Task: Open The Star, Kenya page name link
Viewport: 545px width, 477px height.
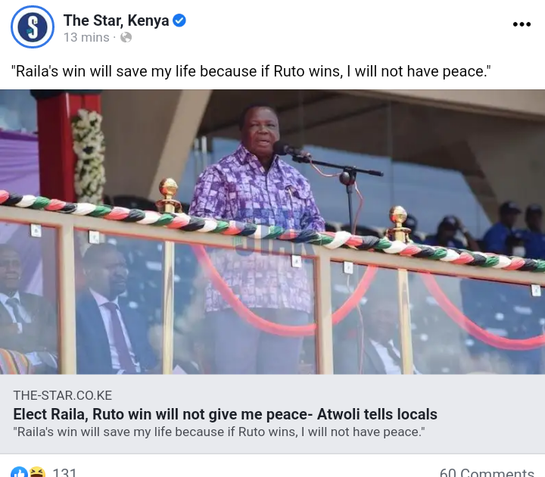Action: coord(116,20)
